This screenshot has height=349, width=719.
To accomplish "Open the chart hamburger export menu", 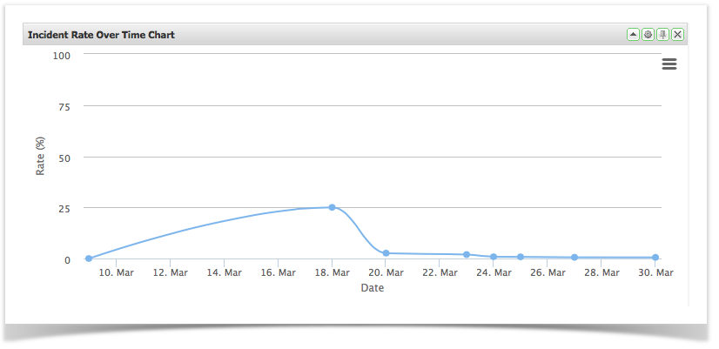I will (x=669, y=64).
